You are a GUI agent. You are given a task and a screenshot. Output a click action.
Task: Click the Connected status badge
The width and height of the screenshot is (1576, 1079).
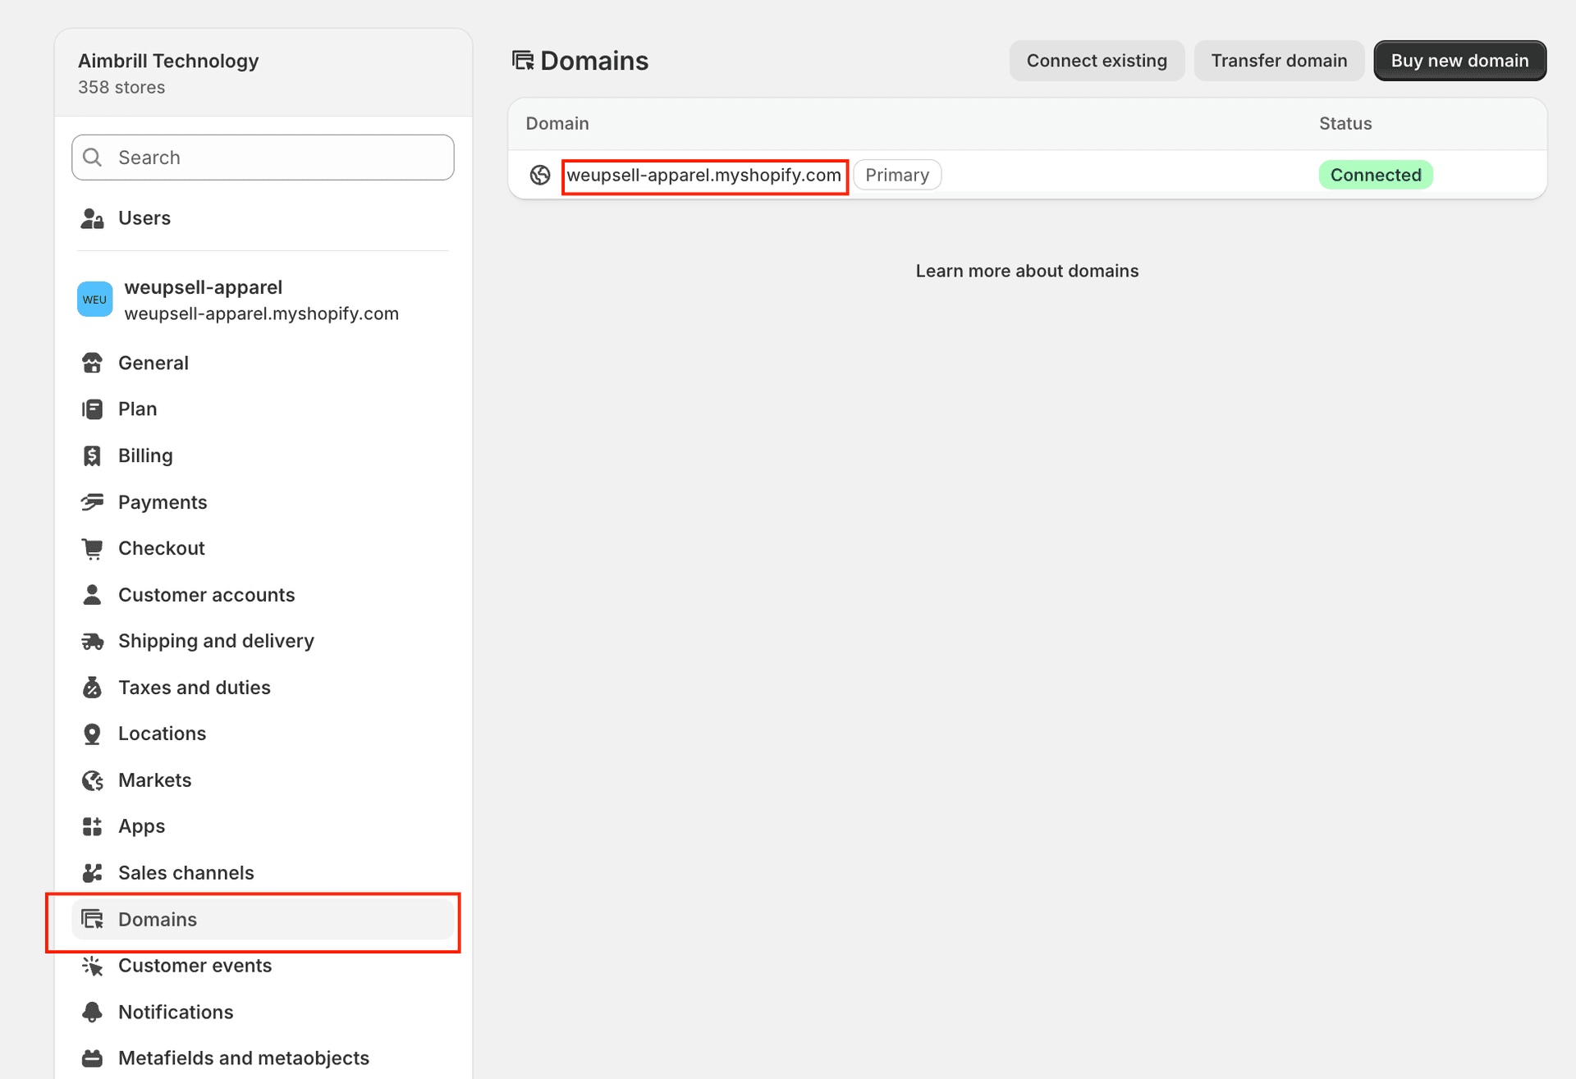tap(1376, 175)
